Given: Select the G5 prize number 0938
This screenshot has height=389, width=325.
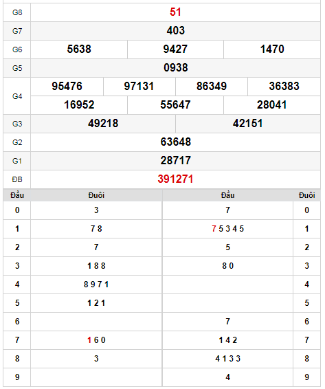Looking at the screenshot, I should (x=175, y=68).
